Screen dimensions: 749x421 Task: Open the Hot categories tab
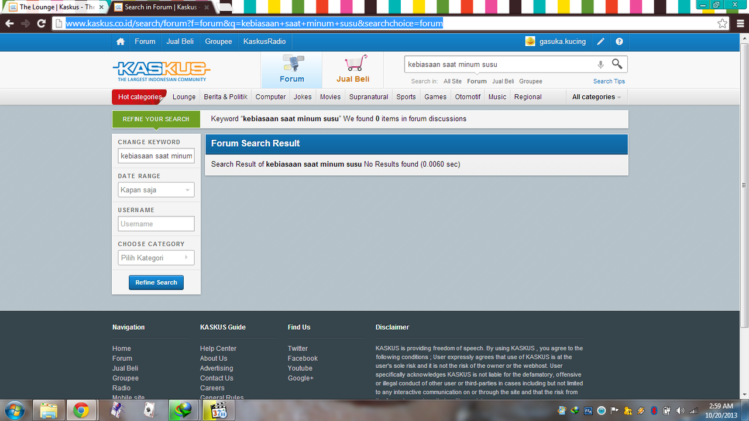click(139, 97)
